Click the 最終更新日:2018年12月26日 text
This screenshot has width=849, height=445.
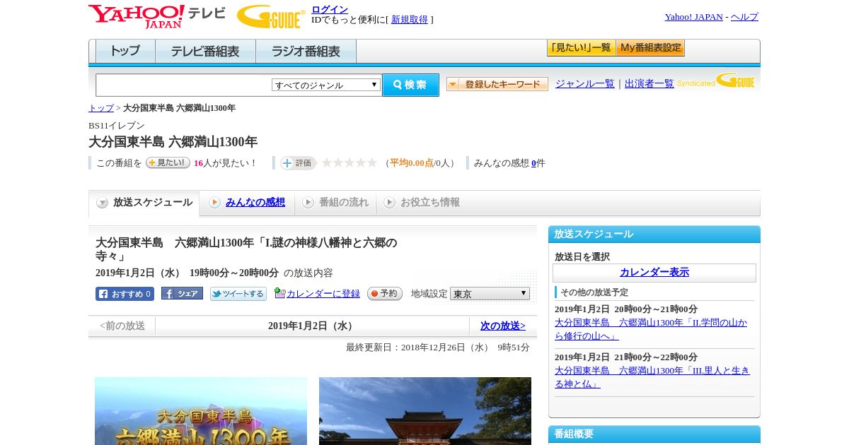438,348
